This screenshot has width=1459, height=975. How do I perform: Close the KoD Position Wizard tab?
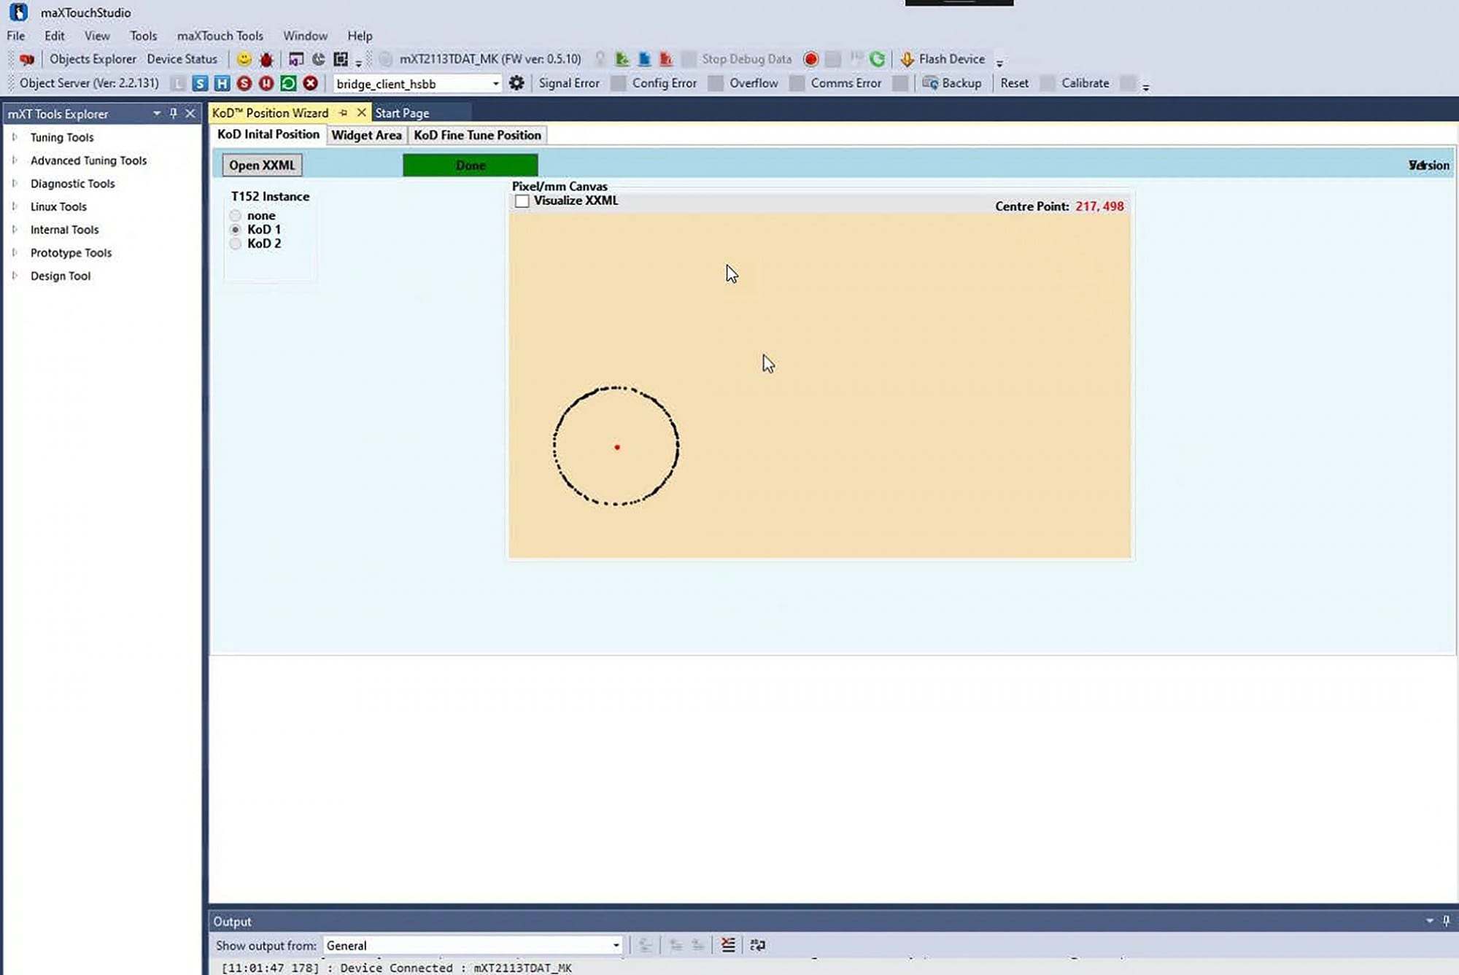tap(361, 113)
